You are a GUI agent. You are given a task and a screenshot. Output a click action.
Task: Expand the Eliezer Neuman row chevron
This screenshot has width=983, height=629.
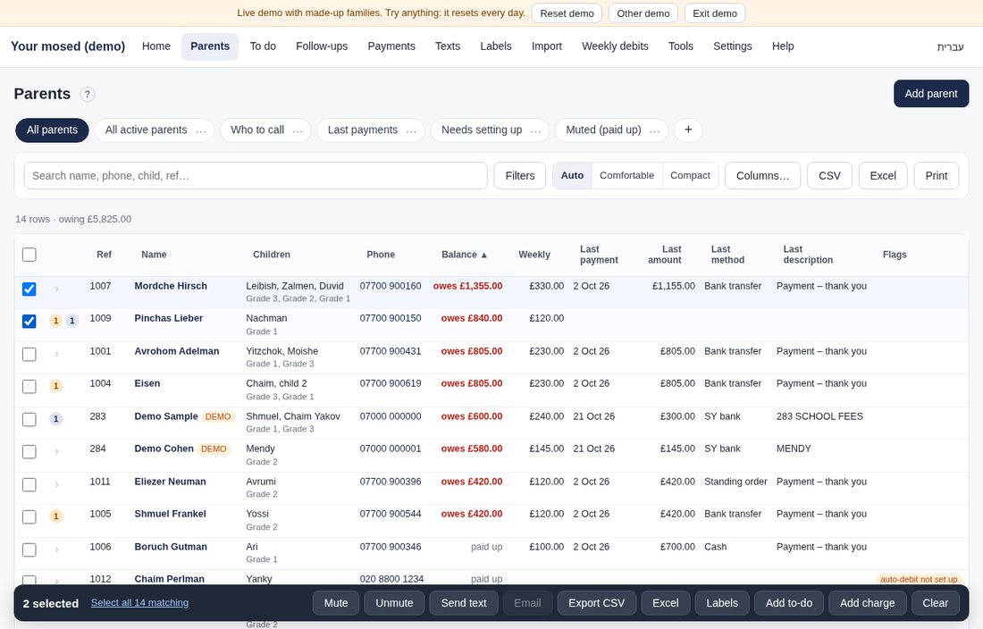56,484
